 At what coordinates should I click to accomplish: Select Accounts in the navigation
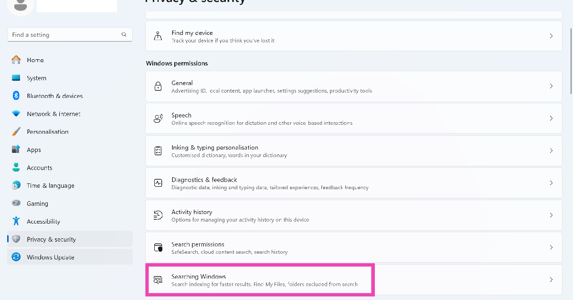point(40,168)
